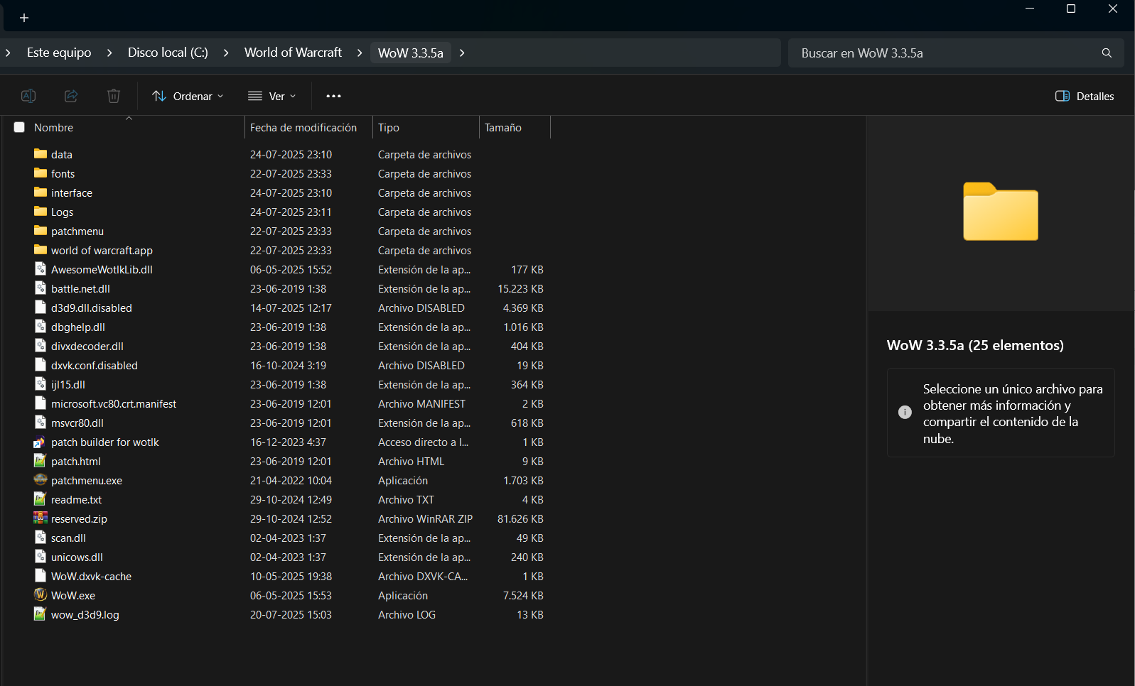Click the AwesomeWotlkLib.dll file icon

41,268
